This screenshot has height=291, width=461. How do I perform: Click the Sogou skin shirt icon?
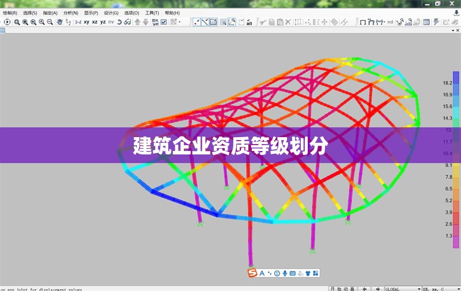(x=308, y=273)
